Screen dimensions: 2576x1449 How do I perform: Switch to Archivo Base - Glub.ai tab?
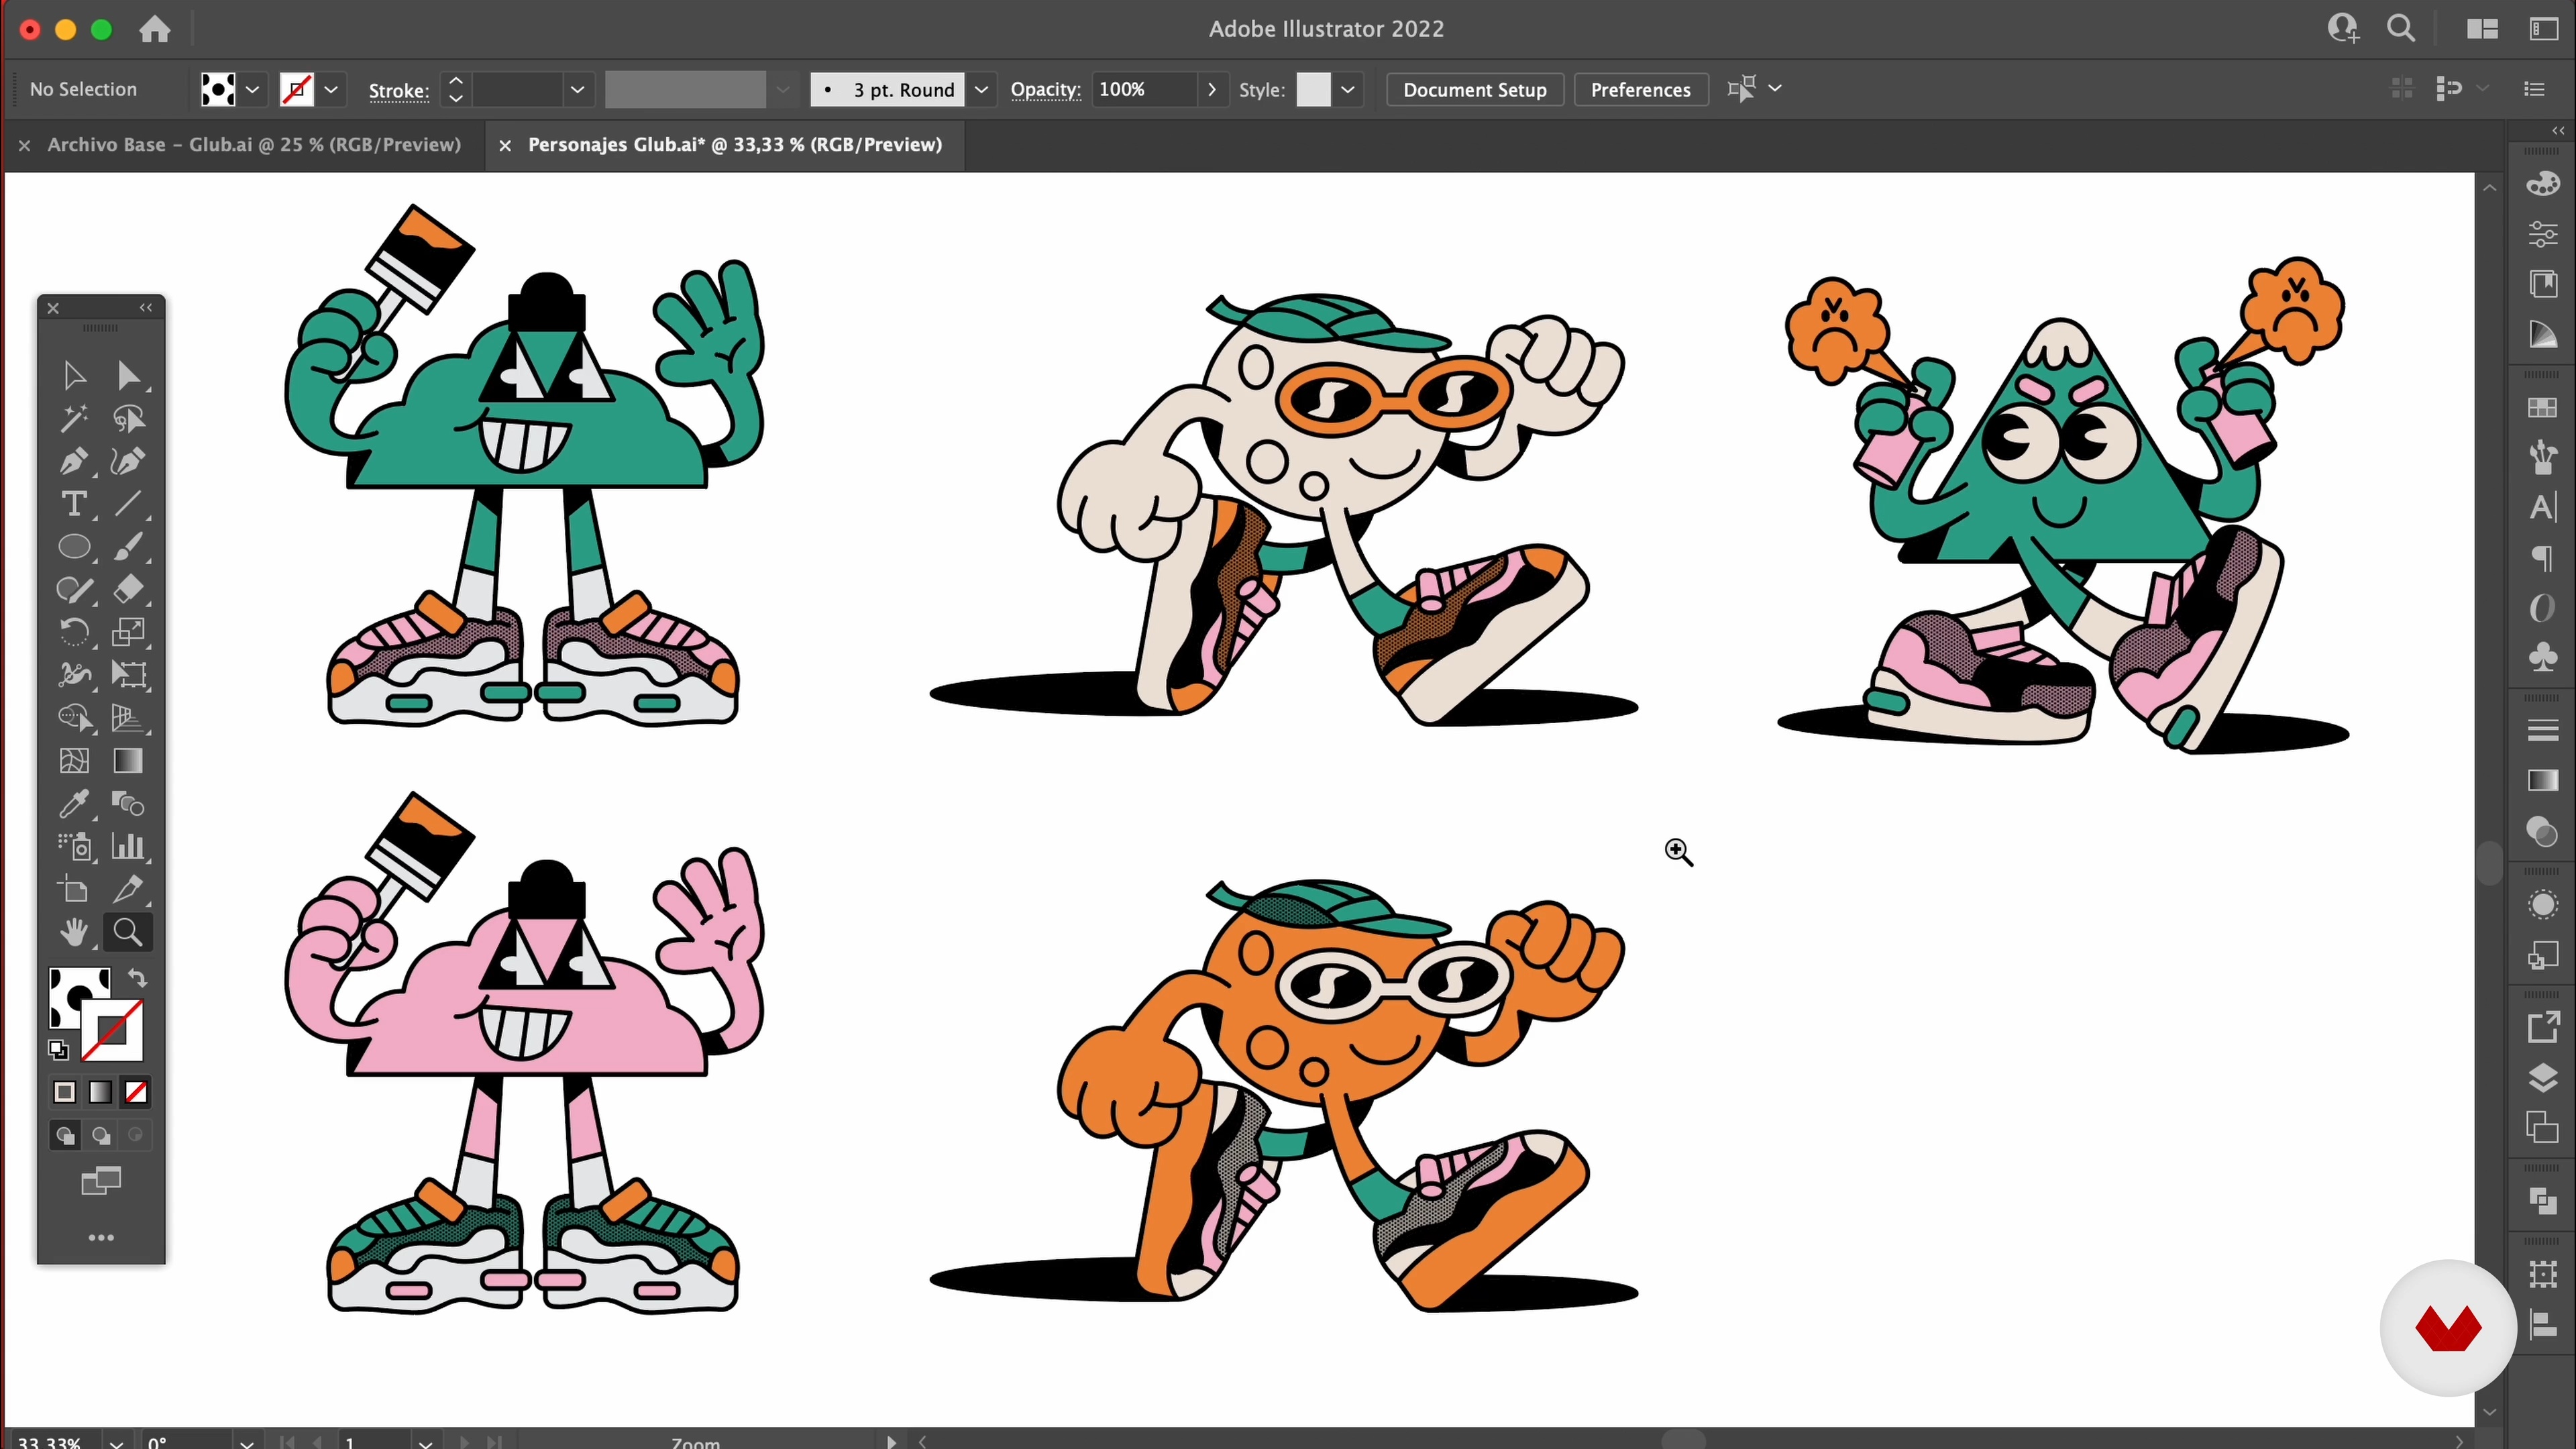pyautogui.click(x=254, y=145)
